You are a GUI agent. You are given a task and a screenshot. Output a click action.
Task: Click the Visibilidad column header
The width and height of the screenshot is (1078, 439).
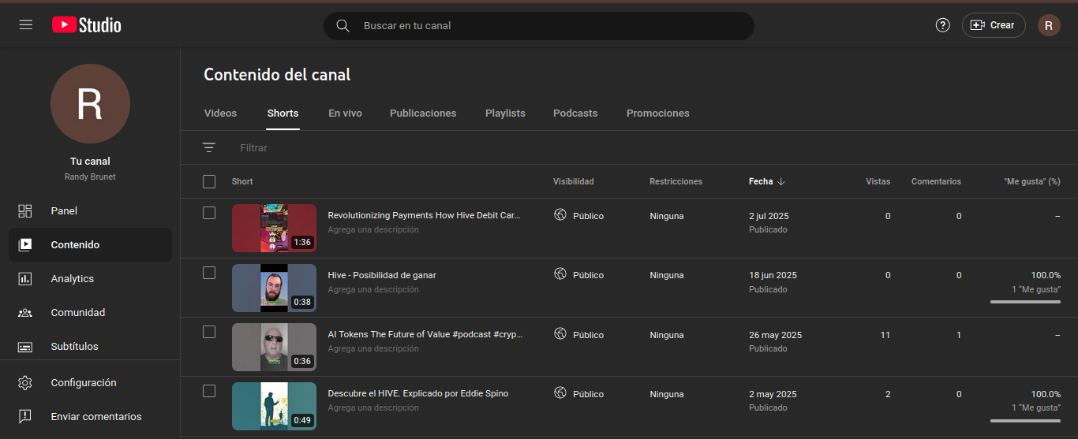(574, 181)
